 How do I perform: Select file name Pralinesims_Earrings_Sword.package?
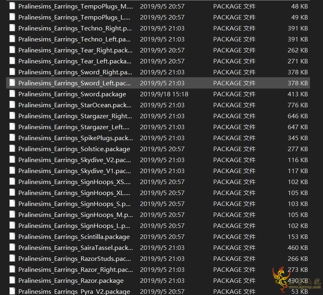point(72,94)
